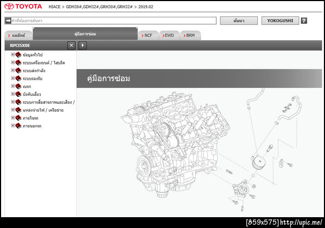The image size is (325, 228).
Task: Select ข้อมูลทั่วไป label in the tree
Action: pyautogui.click(x=32, y=55)
